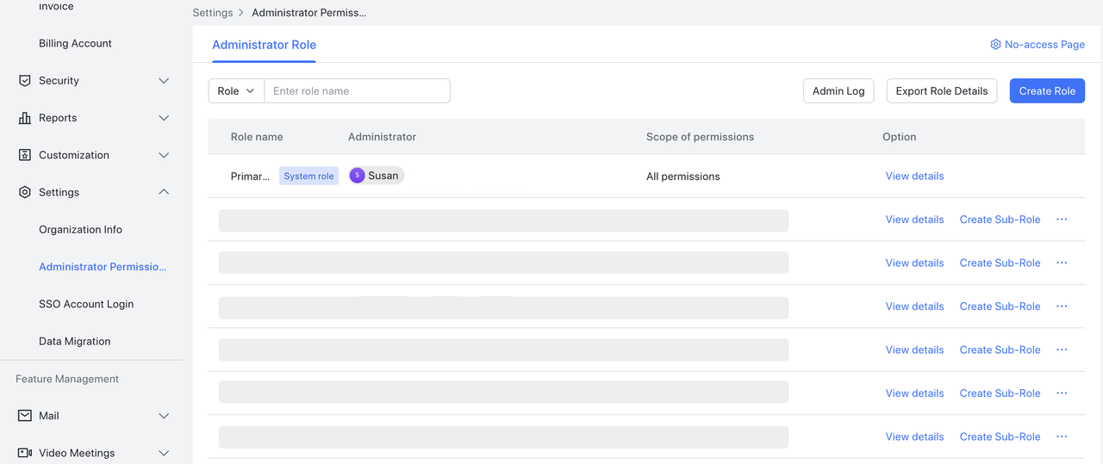This screenshot has width=1103, height=464.
Task: Click the Customization icon in sidebar
Action: [x=25, y=155]
